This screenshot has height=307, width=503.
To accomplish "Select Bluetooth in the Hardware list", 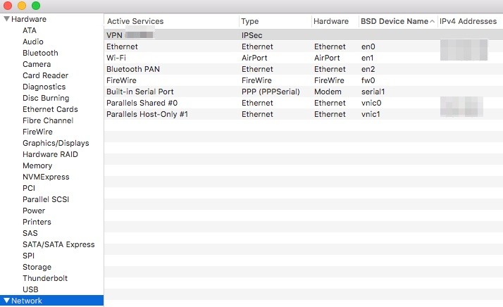I will coord(40,53).
